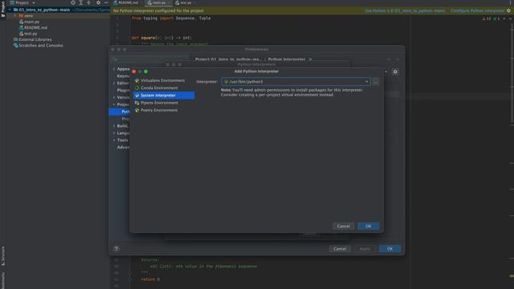Expand the Editor section in Preferences
514x289 pixels.
pyautogui.click(x=114, y=83)
